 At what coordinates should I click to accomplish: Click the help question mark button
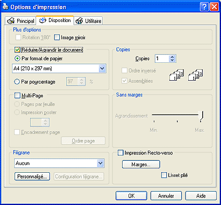204,7
